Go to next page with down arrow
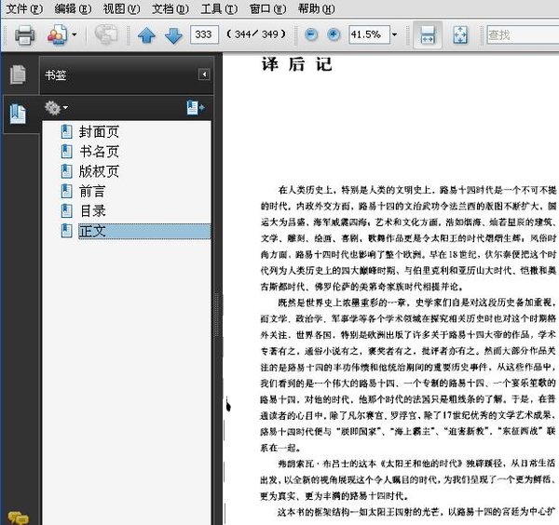 point(172,35)
